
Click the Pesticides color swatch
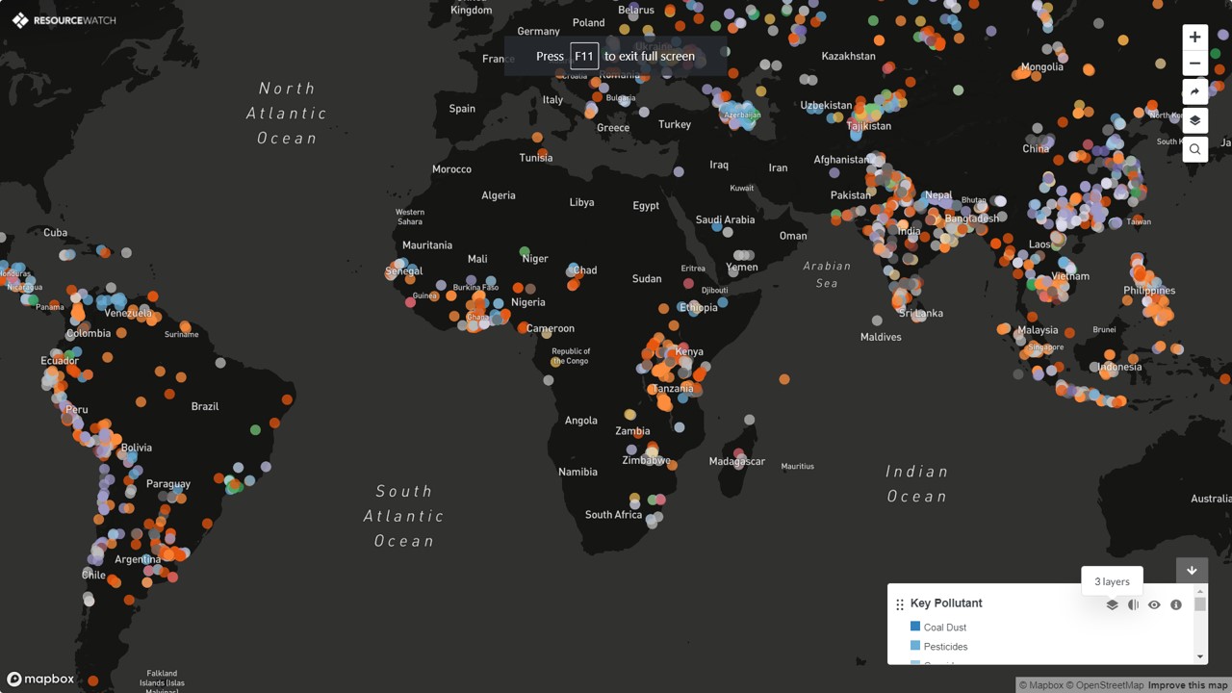click(x=915, y=646)
